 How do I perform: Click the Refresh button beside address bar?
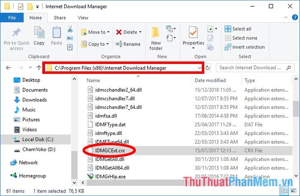(x=207, y=68)
